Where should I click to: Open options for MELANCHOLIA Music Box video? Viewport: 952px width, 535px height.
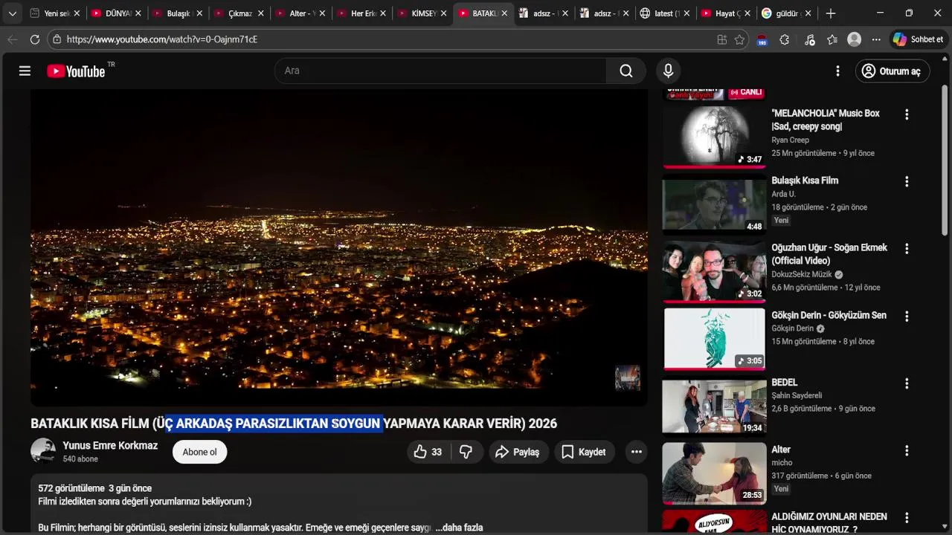click(907, 114)
